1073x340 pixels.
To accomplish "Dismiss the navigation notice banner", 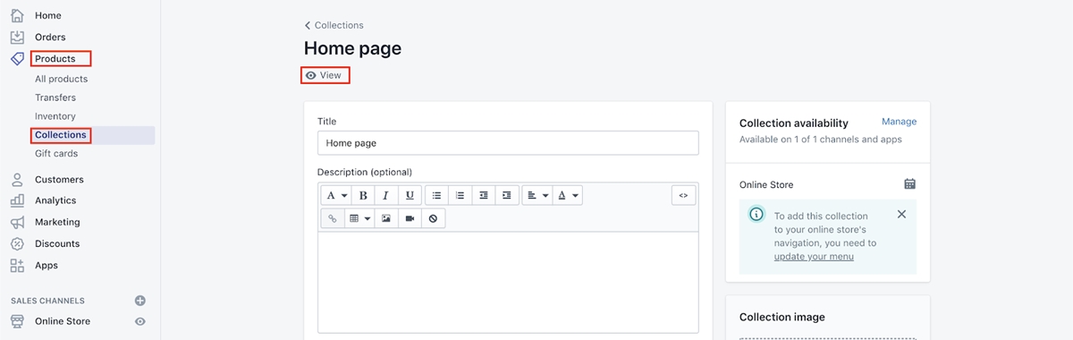I will point(901,214).
